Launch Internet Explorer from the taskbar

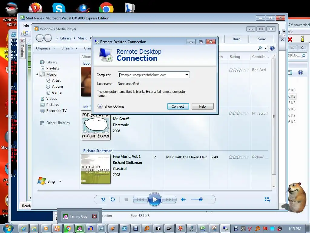coord(23,229)
